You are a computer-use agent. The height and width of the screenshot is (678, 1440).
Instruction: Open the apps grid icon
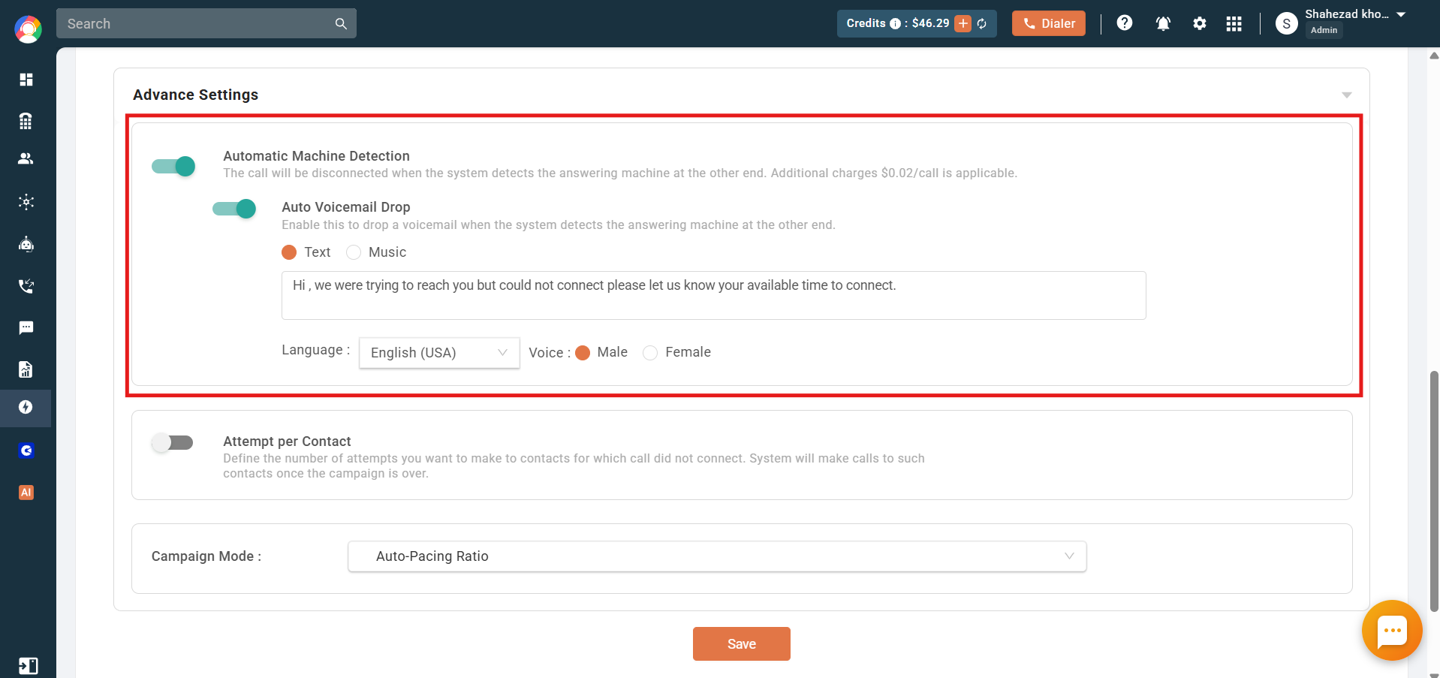point(1234,23)
